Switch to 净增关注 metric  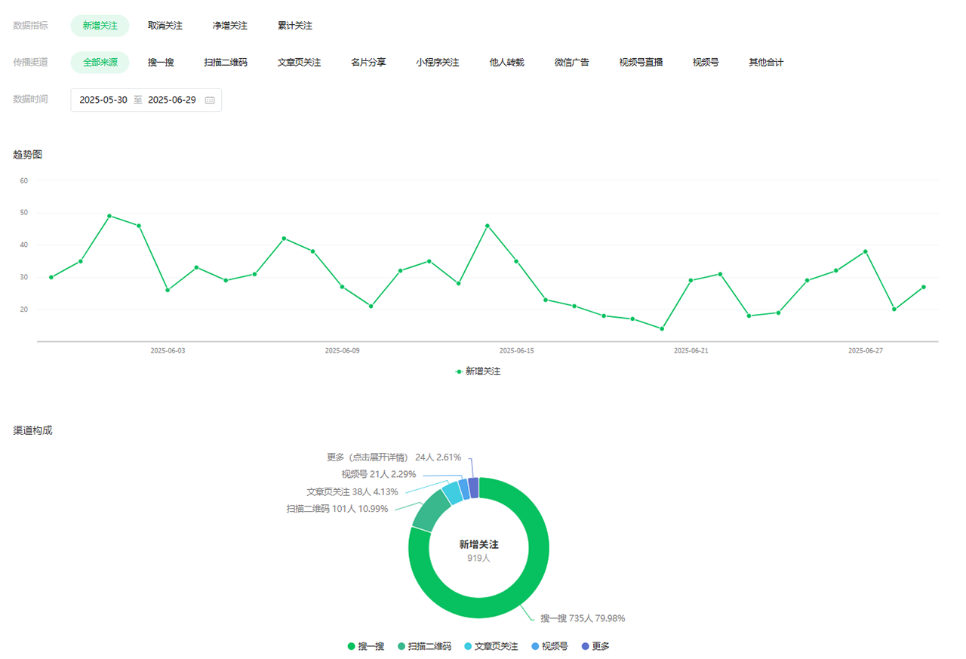[x=230, y=26]
